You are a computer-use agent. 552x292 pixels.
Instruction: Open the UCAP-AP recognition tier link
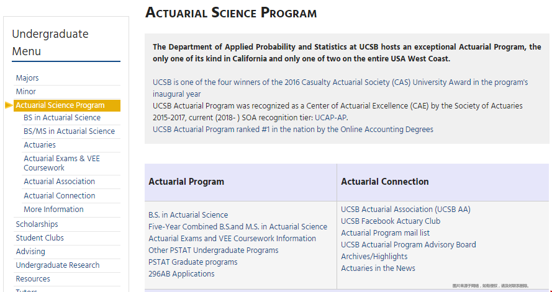[331, 118]
